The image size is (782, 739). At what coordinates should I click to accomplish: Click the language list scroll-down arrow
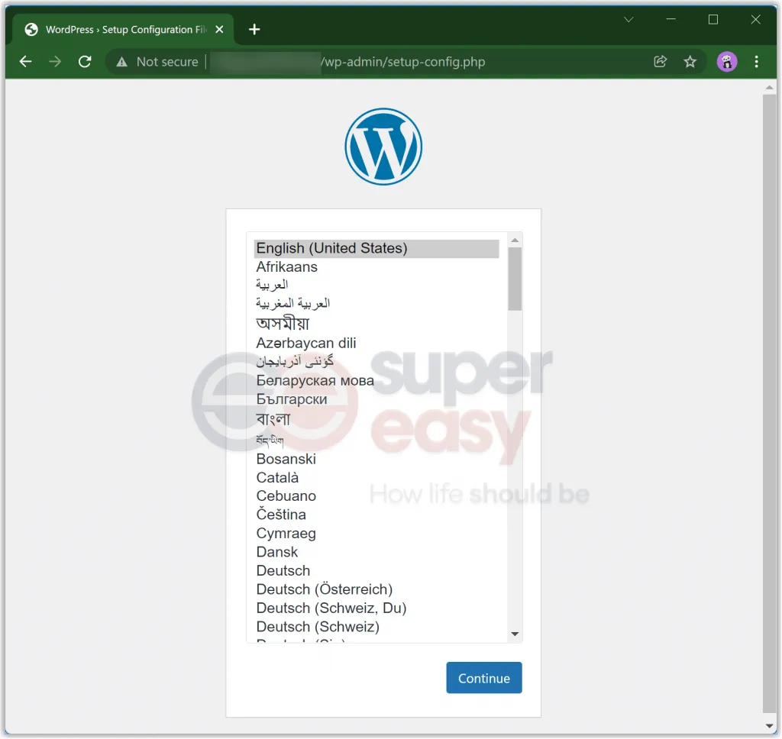coord(515,634)
